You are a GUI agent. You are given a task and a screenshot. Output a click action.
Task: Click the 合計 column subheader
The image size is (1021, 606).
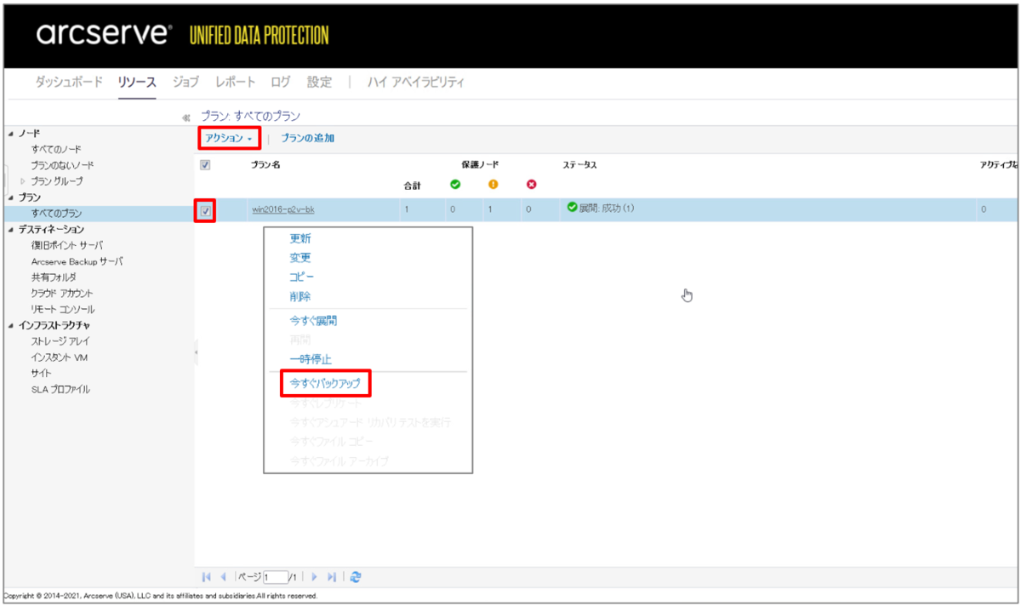412,186
